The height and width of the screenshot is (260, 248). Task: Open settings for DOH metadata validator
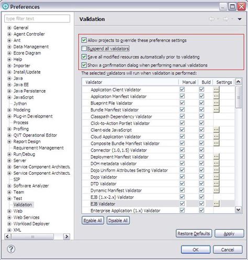pyautogui.click(x=216, y=163)
